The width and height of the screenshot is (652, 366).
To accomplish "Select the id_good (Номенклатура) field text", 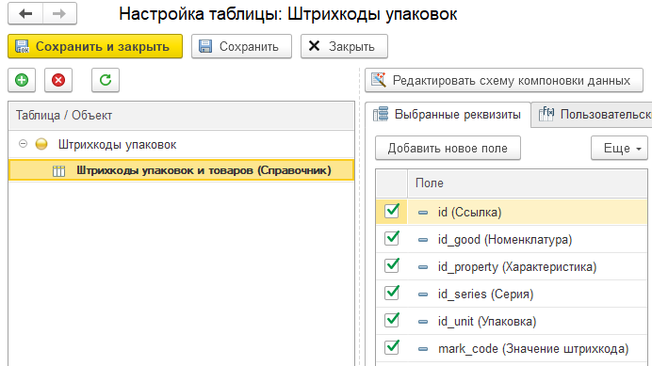I will click(x=505, y=240).
